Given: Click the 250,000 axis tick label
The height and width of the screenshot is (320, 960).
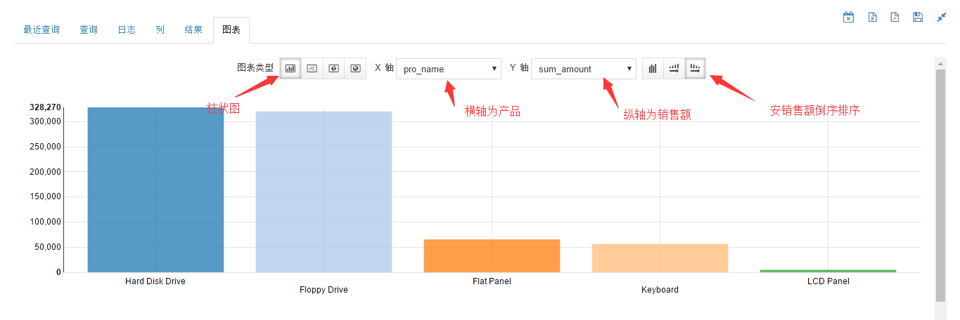Looking at the screenshot, I should [46, 147].
